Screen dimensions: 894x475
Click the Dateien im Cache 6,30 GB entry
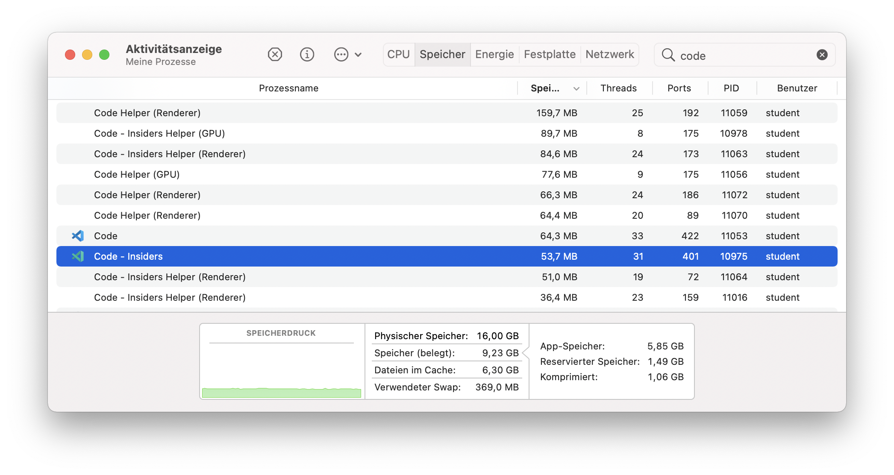click(x=447, y=370)
